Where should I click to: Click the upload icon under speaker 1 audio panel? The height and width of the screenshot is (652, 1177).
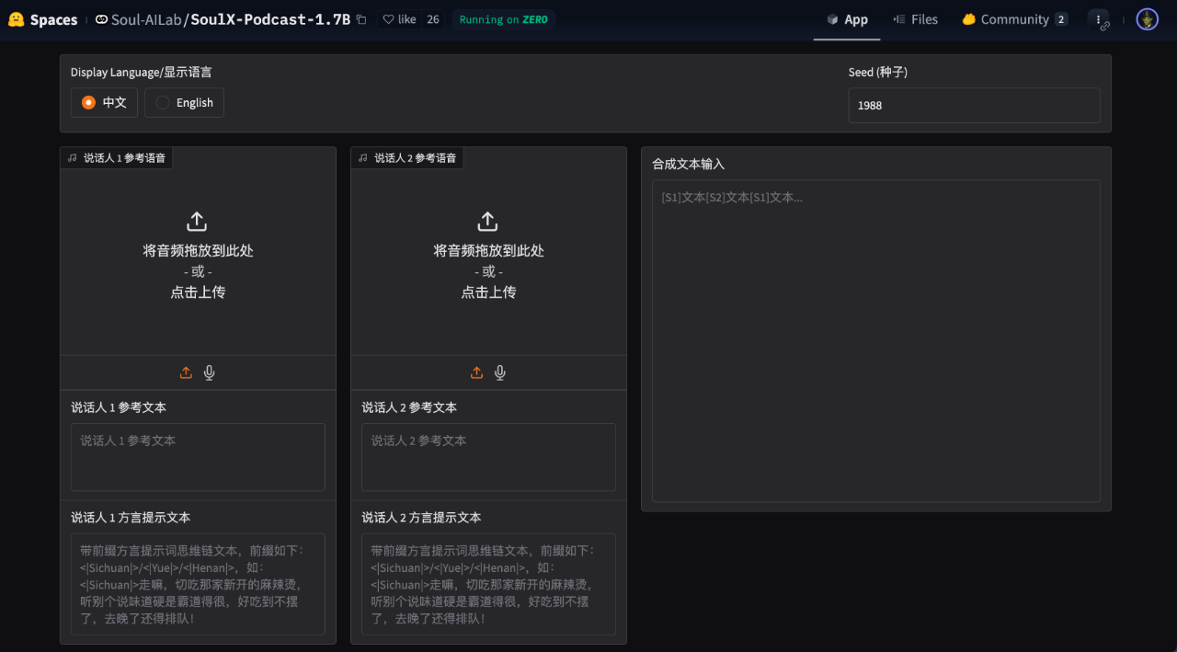(186, 372)
